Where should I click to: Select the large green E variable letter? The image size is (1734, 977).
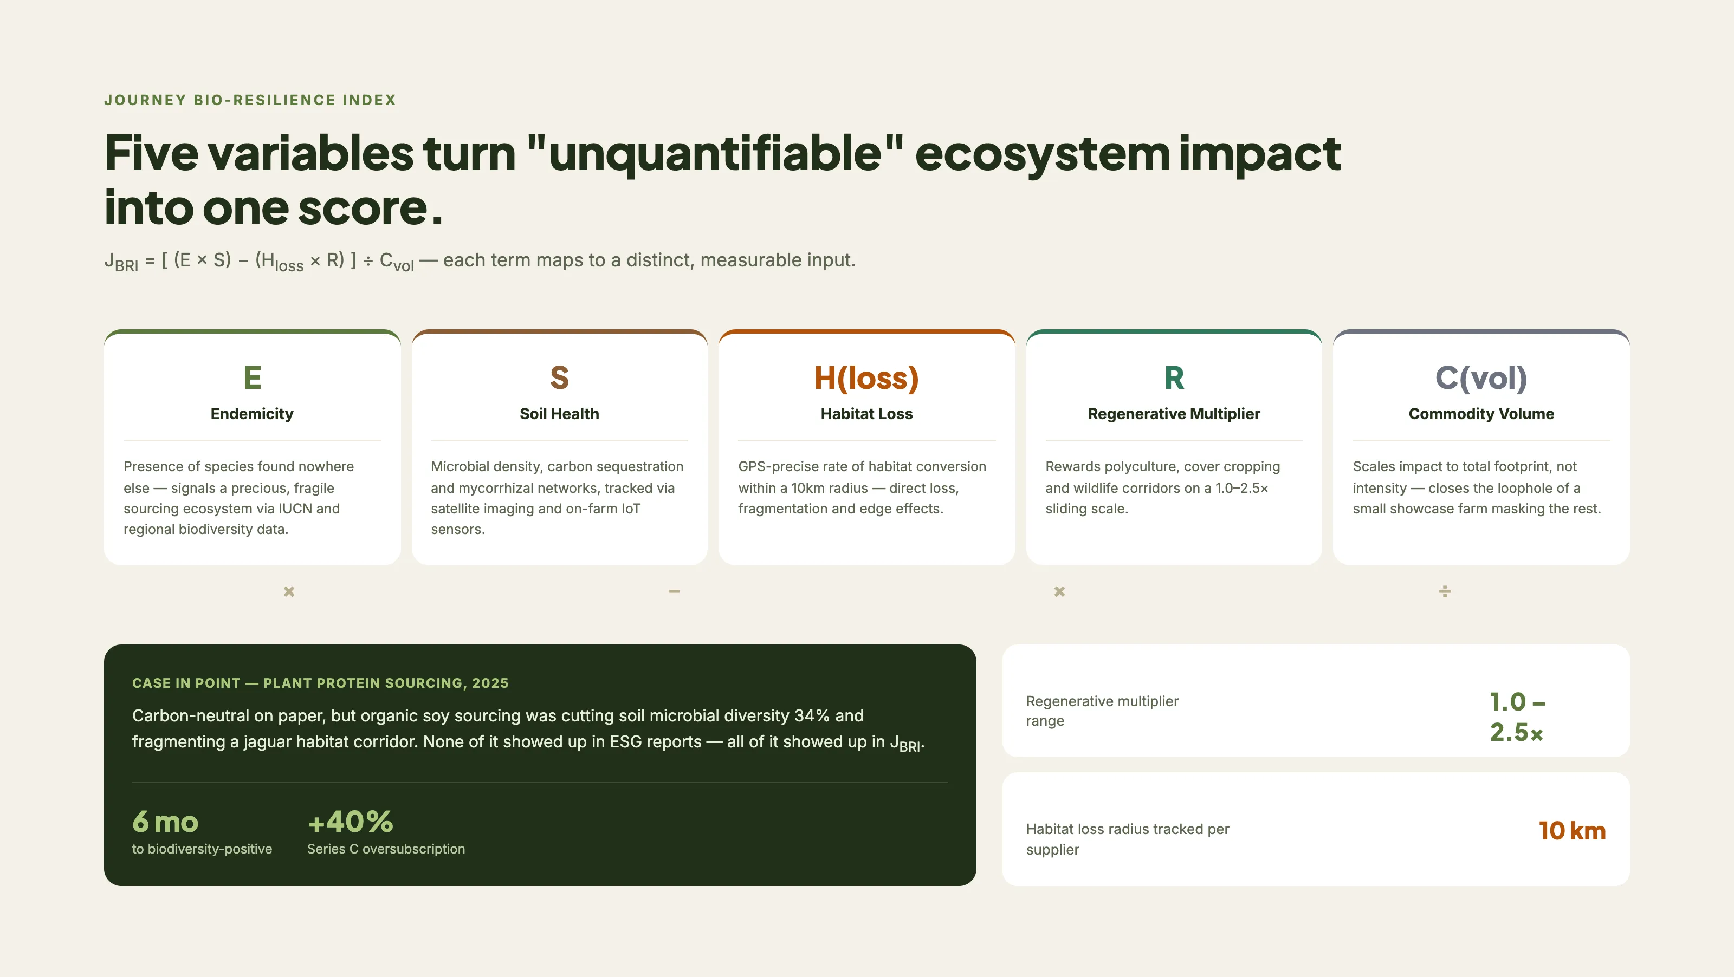pyautogui.click(x=253, y=377)
